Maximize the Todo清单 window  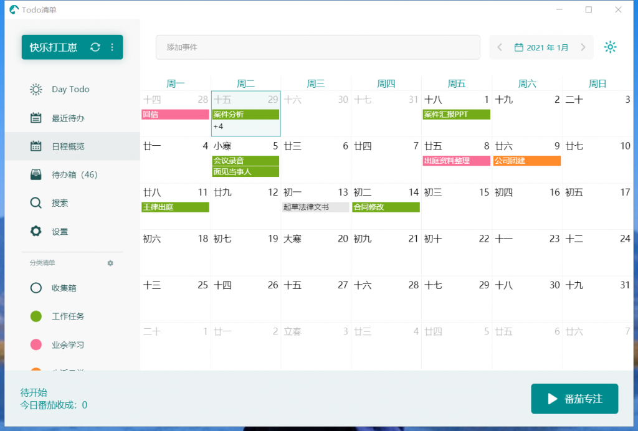point(588,9)
